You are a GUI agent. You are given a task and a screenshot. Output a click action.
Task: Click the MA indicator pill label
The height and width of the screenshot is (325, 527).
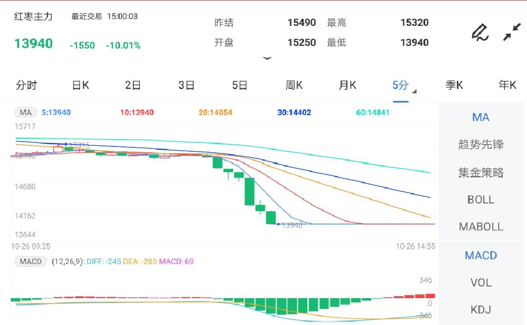(25, 112)
